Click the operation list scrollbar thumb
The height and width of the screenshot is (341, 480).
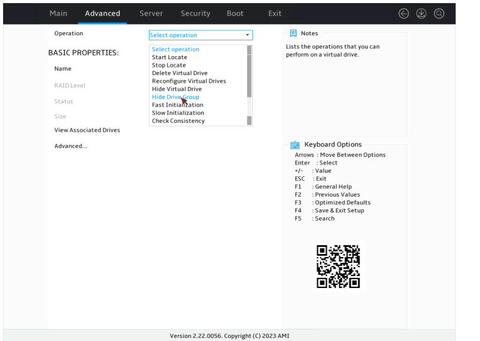tap(249, 76)
